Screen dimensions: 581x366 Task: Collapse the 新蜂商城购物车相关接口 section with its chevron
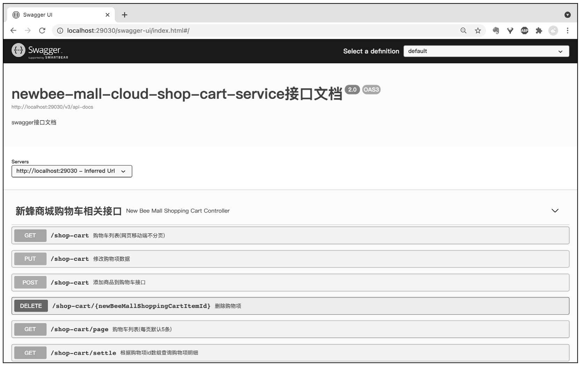(x=555, y=211)
